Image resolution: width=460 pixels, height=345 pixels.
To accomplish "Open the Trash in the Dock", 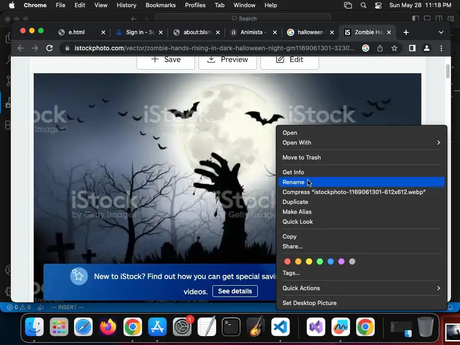I will pos(426,327).
